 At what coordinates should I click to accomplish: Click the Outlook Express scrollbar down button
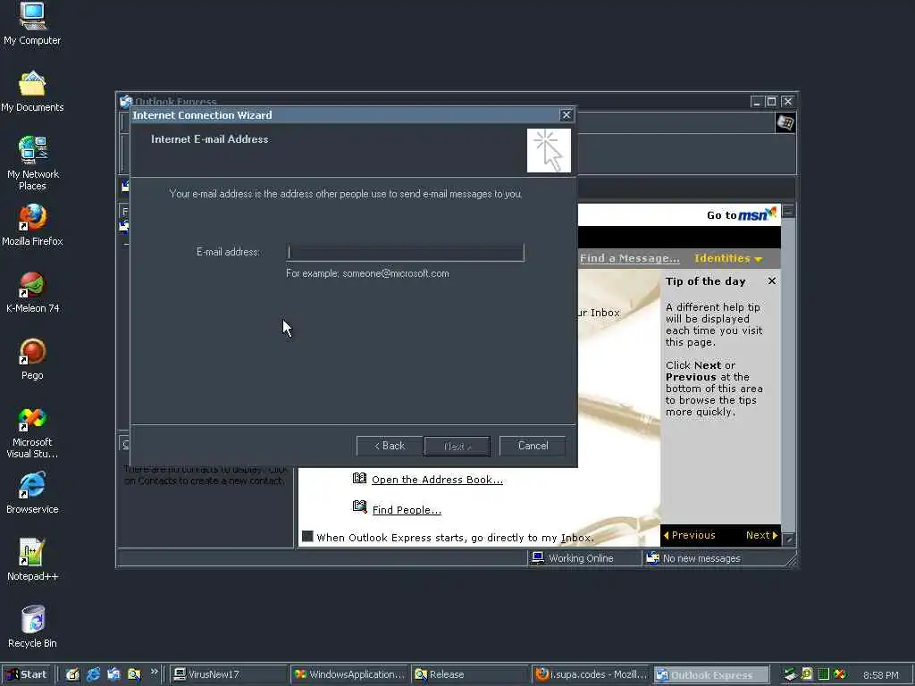pos(788,540)
